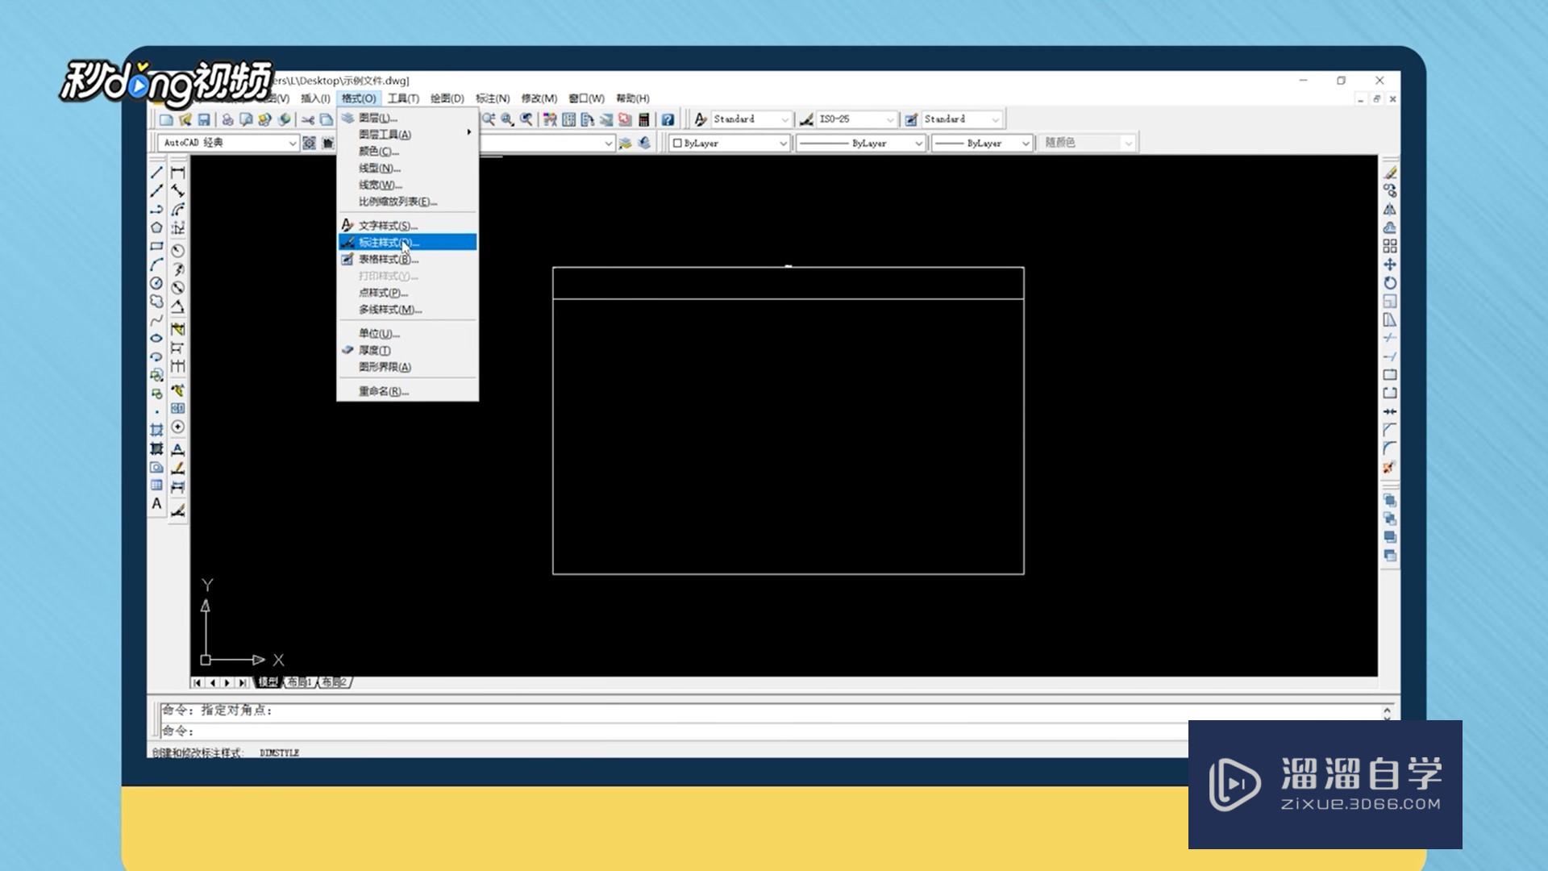
Task: Switch to the 布局1 layout tab
Action: [300, 682]
